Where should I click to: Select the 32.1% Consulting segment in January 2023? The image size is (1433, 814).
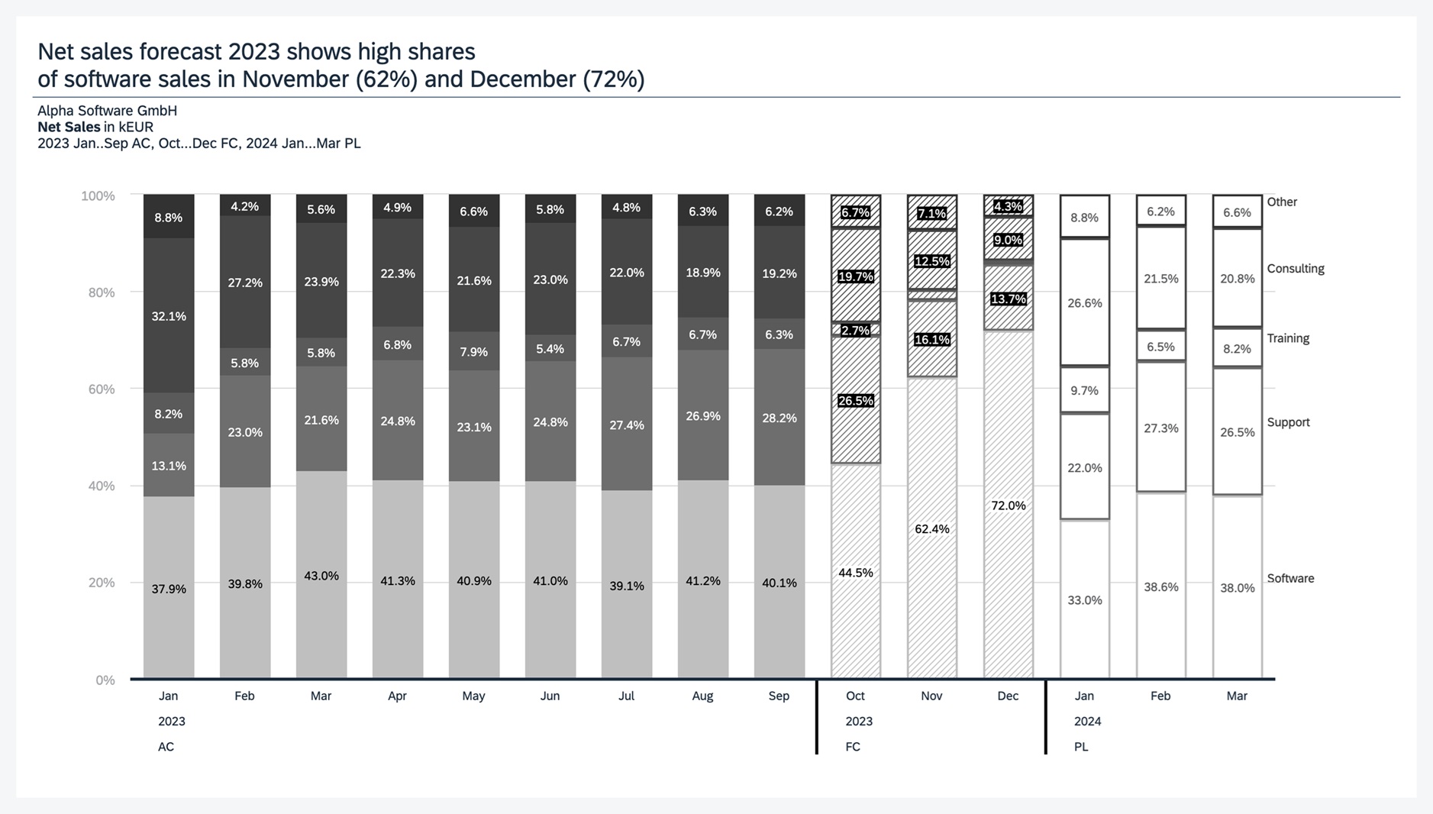(x=169, y=315)
